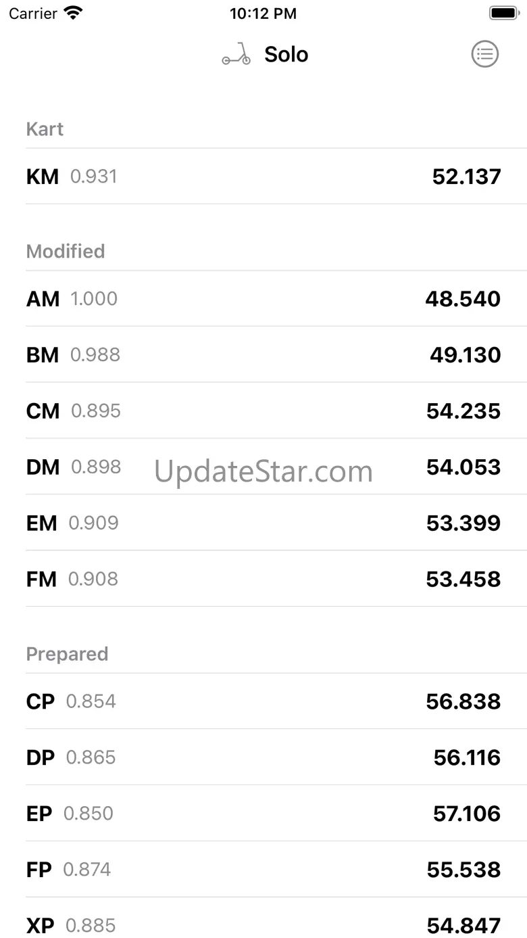
Task: Tap the scooter icon beside Solo
Action: (x=236, y=54)
